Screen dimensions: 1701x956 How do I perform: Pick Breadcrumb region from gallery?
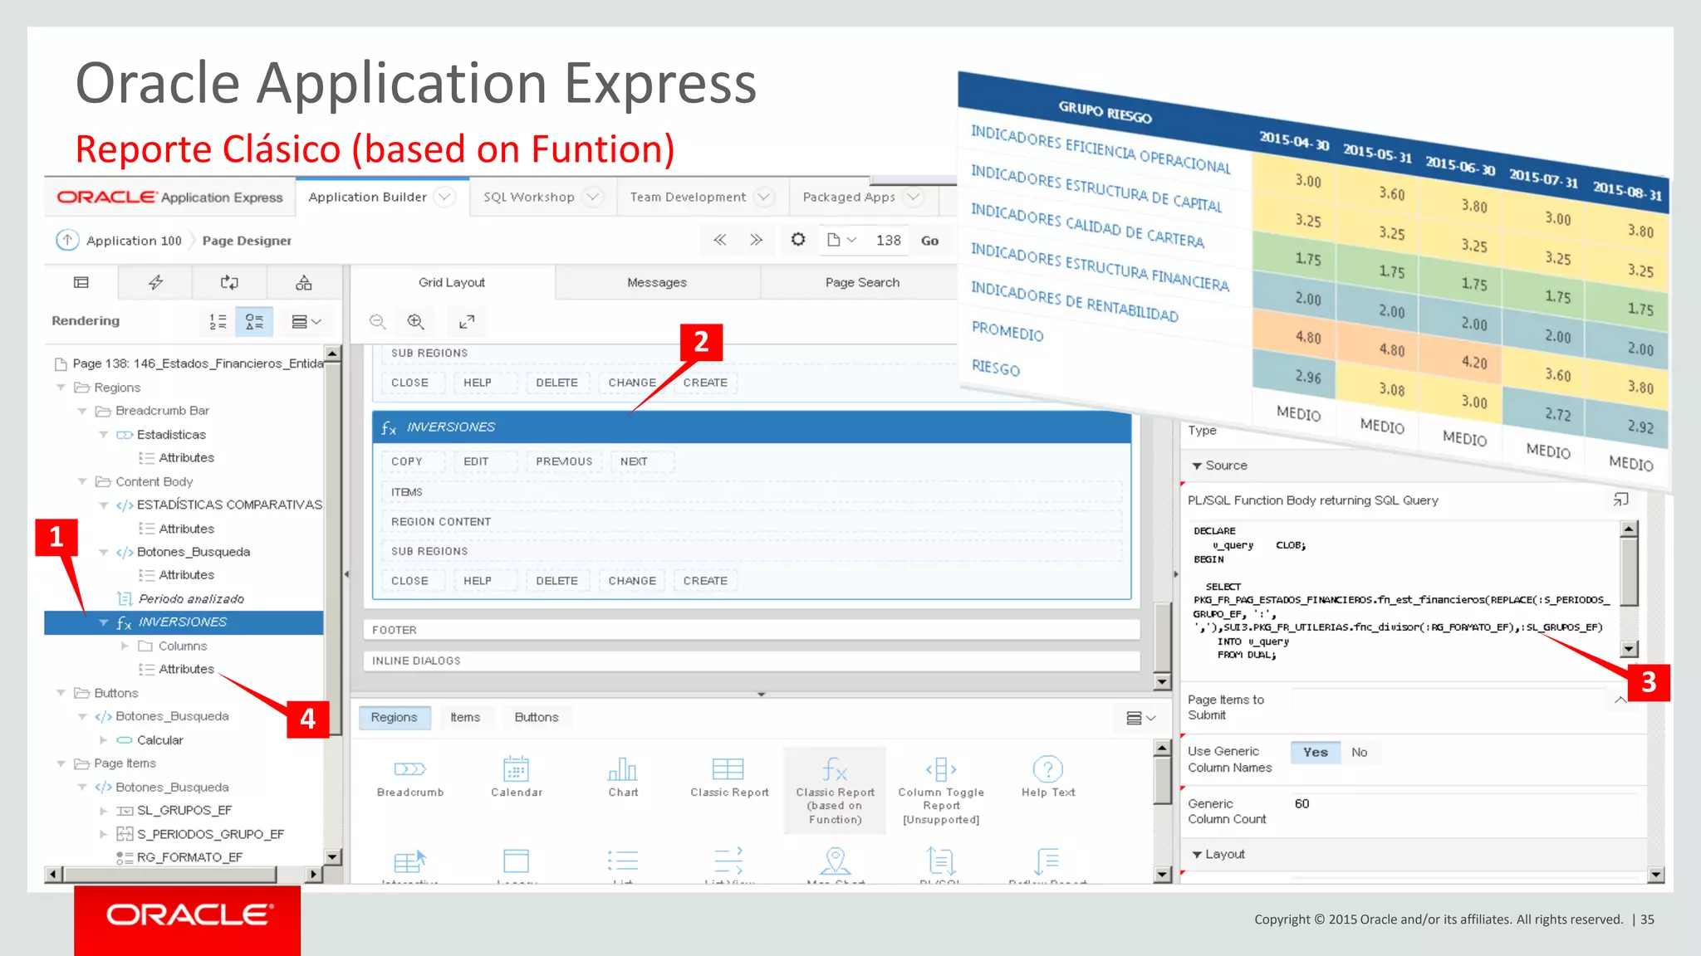tap(410, 777)
